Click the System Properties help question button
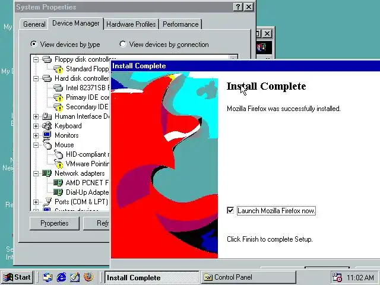This screenshot has width=380, height=285. [238, 7]
